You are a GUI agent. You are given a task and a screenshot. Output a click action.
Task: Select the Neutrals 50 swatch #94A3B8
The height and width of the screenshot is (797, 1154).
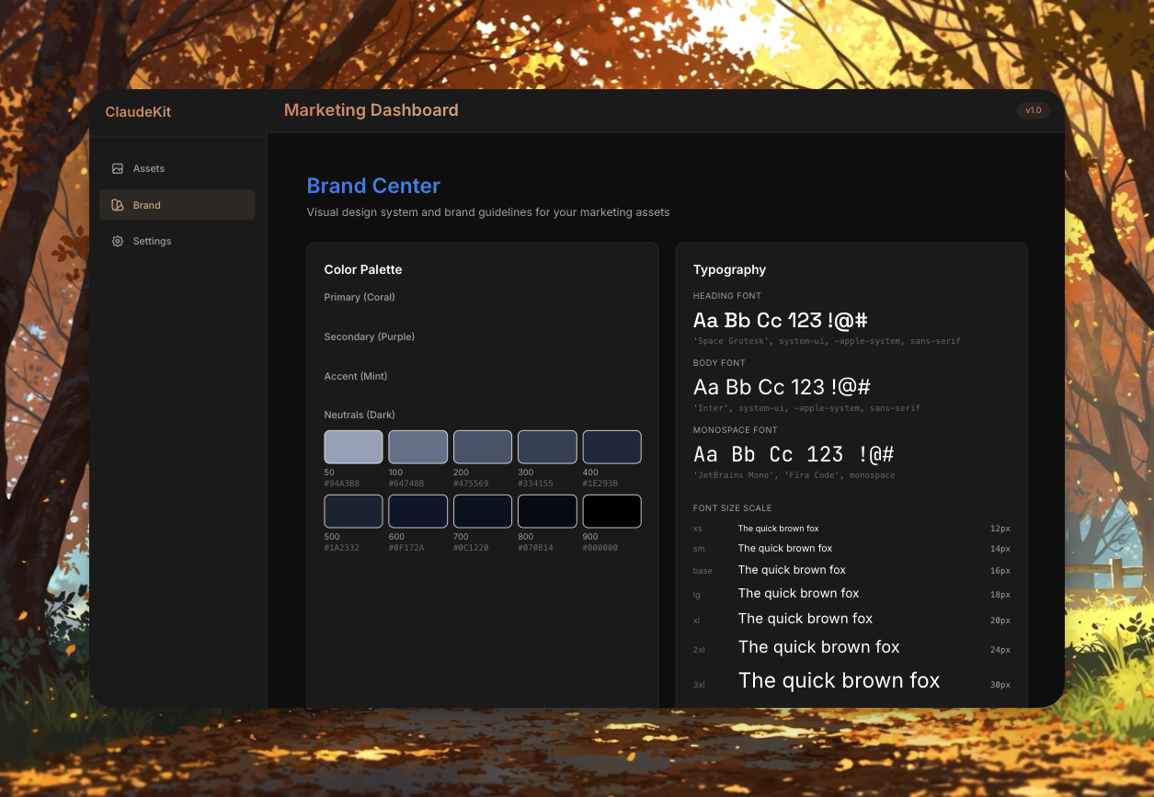(x=353, y=447)
